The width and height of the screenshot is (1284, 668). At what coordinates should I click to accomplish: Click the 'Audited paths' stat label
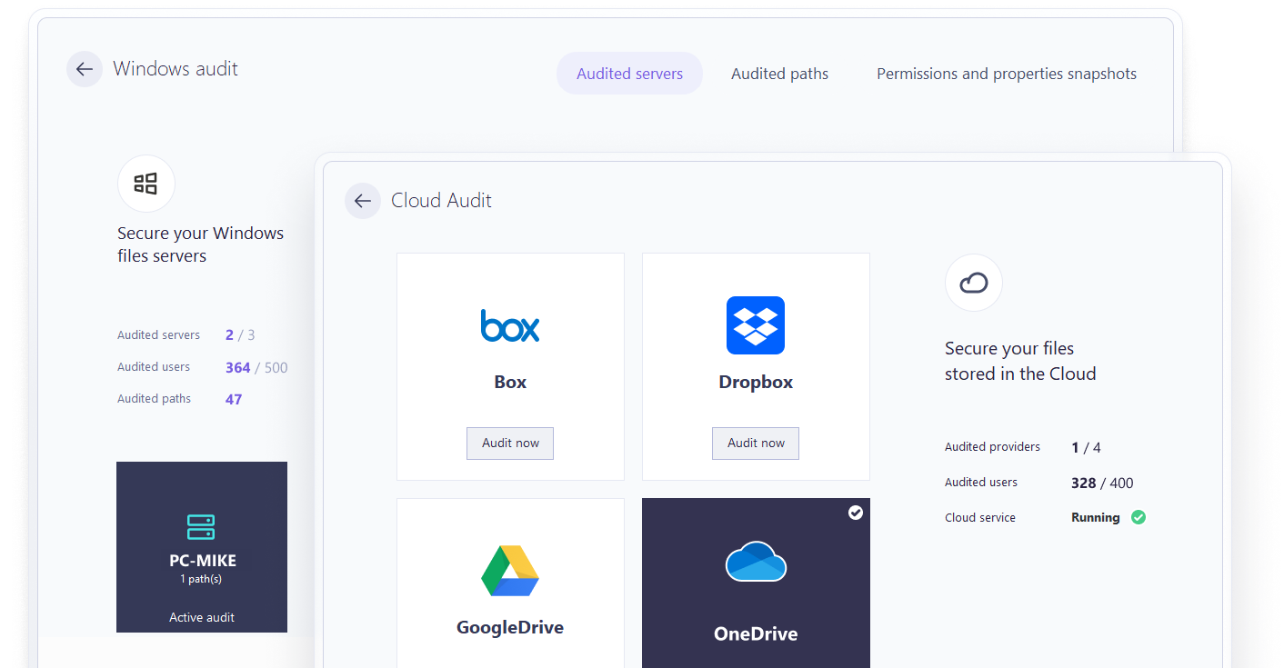click(154, 399)
